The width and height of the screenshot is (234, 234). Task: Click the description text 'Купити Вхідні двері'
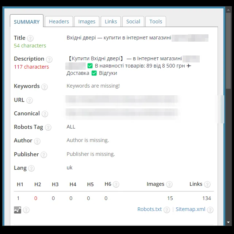click(x=96, y=58)
